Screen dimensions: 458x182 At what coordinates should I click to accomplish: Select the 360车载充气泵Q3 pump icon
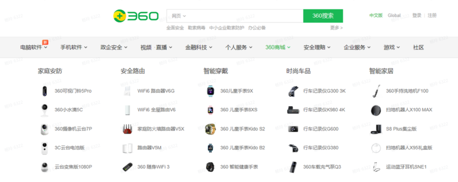[293, 167]
